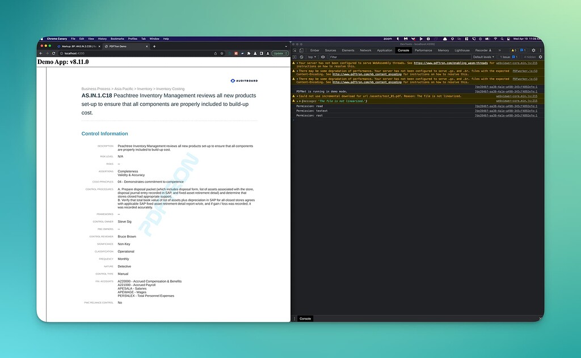Open the Chrome profile avatar icon
The height and width of the screenshot is (358, 581).
(267, 52)
